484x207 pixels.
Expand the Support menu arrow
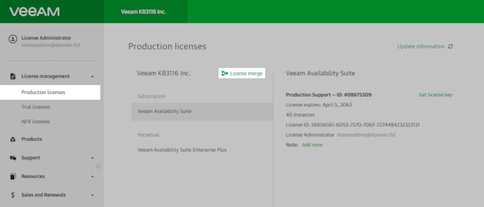[92, 158]
